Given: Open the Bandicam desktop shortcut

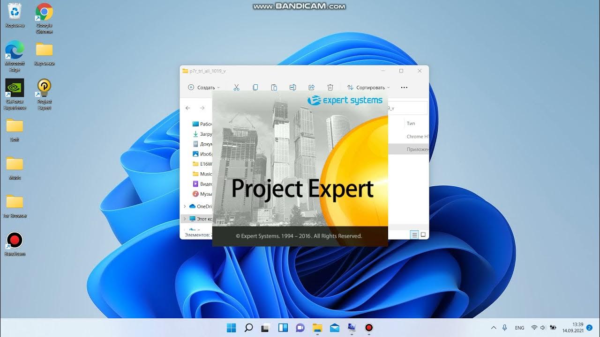Looking at the screenshot, I should click(x=15, y=244).
